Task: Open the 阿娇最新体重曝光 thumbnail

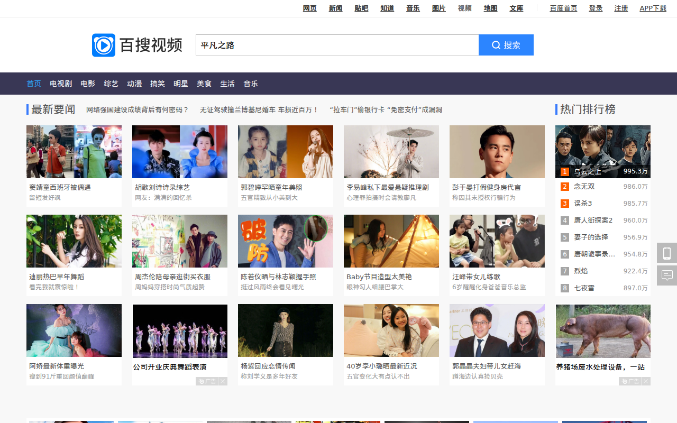Action: (x=74, y=330)
